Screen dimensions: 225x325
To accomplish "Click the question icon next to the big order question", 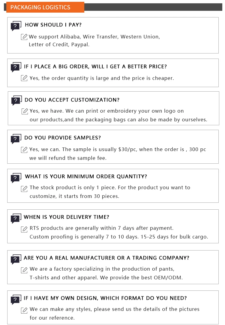I will 16,68.
